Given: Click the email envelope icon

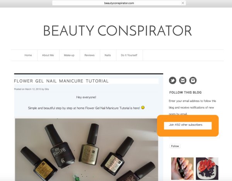Looking at the screenshot, I should (x=183, y=80).
